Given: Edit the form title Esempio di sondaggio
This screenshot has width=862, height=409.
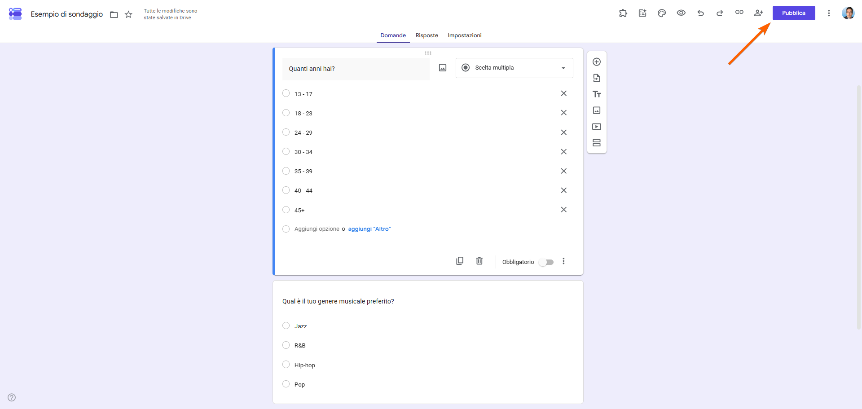Looking at the screenshot, I should pyautogui.click(x=67, y=14).
